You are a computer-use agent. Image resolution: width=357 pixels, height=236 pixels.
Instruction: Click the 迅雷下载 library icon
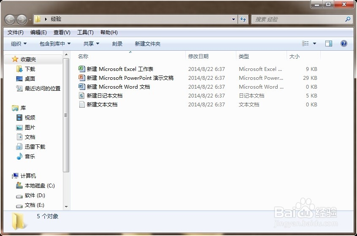pyautogui.click(x=19, y=146)
